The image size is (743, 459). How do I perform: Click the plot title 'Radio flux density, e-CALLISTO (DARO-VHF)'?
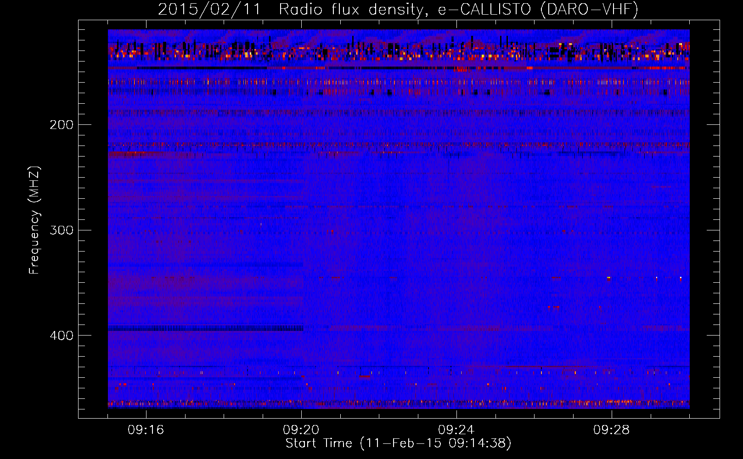(x=458, y=9)
